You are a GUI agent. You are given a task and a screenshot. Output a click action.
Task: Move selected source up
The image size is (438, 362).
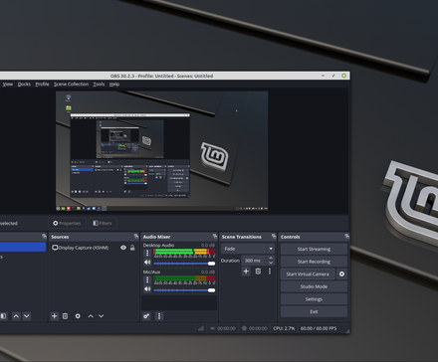pos(91,316)
